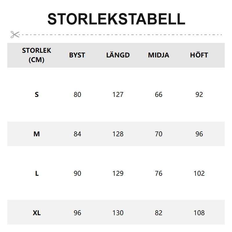This screenshot has width=232, height=232.
Task: Click the HÖFT column header
Action: pos(199,55)
